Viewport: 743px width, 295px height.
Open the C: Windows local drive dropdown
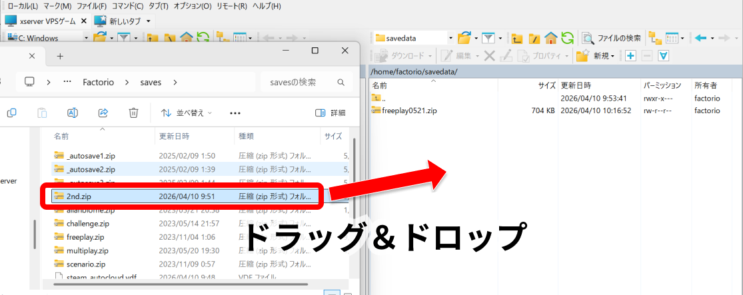pos(85,39)
